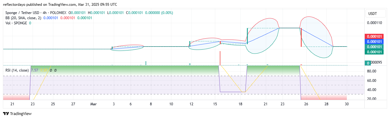The image size is (390, 119).
Task: Click the tall red volume bar
Action: click(220, 58)
